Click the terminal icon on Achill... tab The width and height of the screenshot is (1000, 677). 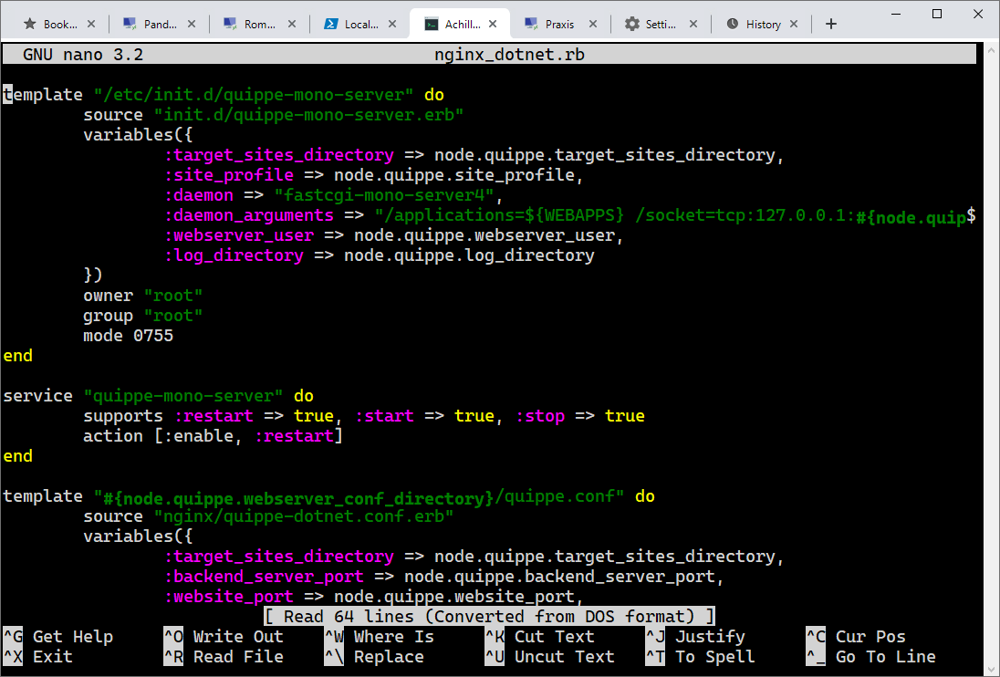(x=432, y=25)
